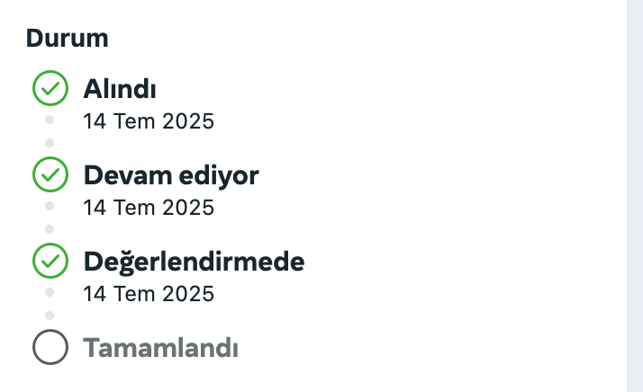Click the 14 Tem 2025 date under Devam ediyor
The height and width of the screenshot is (392, 643).
149,208
